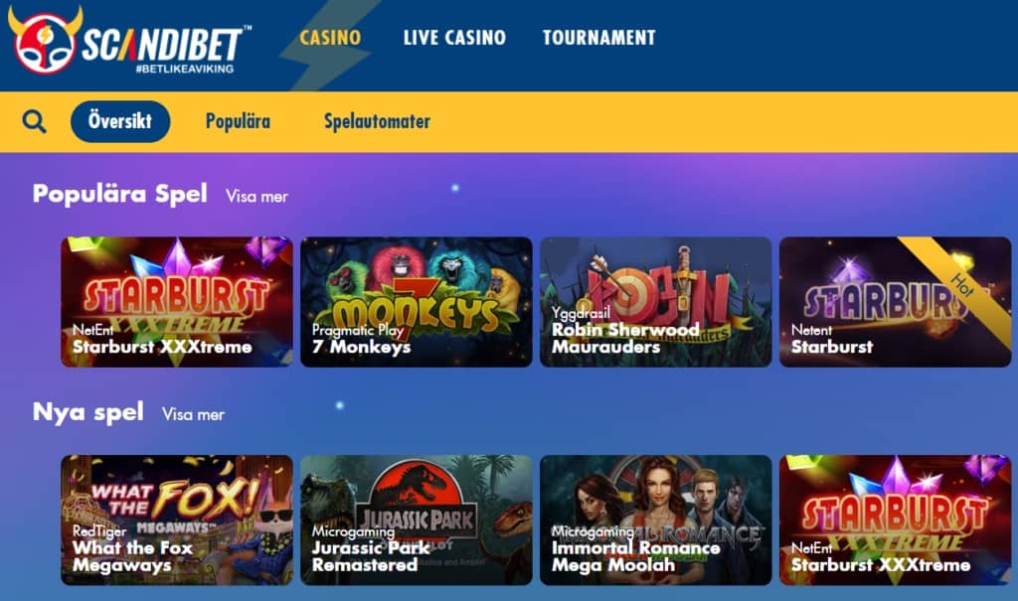Image resolution: width=1018 pixels, height=601 pixels.
Task: Show the Spelautomater category
Action: (377, 121)
